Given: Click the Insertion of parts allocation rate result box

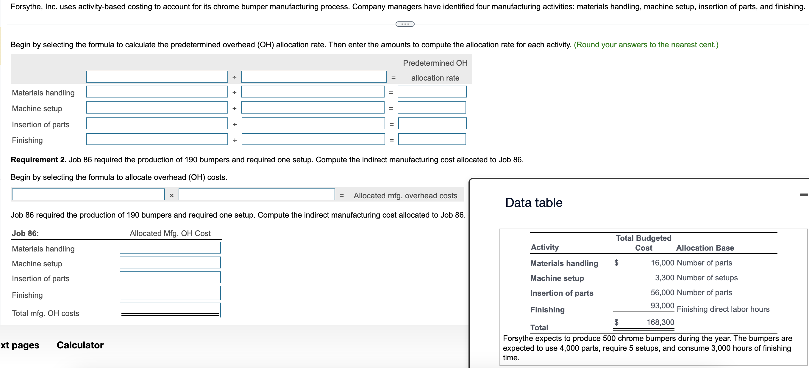Looking at the screenshot, I should click(x=432, y=123).
